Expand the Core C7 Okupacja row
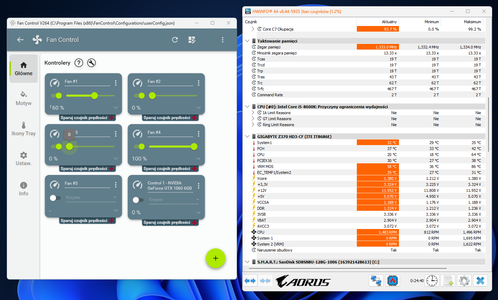 (x=253, y=29)
